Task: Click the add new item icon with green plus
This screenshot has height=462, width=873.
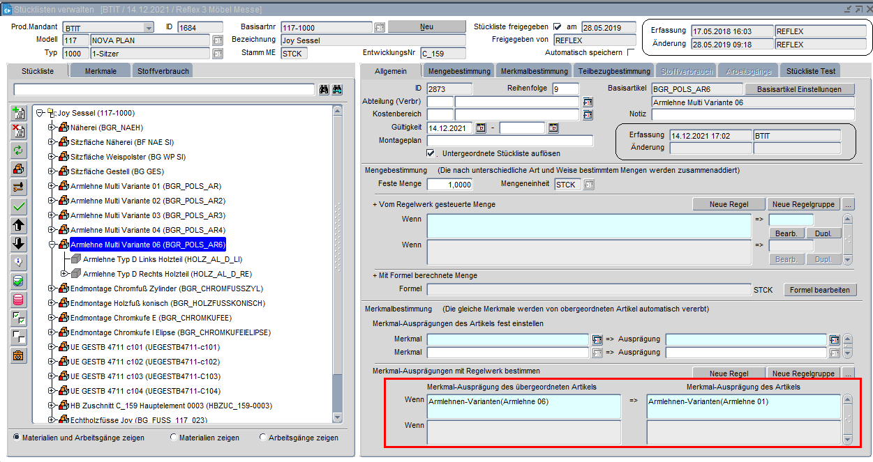Action: pyautogui.click(x=19, y=114)
